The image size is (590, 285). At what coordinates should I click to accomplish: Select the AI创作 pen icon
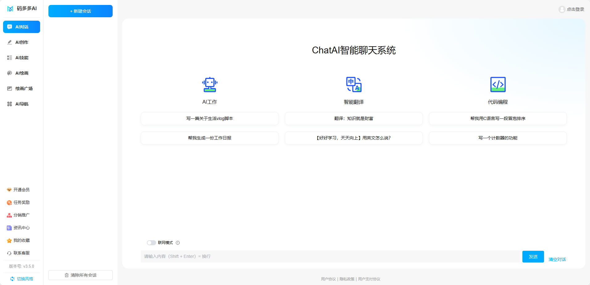coord(10,42)
